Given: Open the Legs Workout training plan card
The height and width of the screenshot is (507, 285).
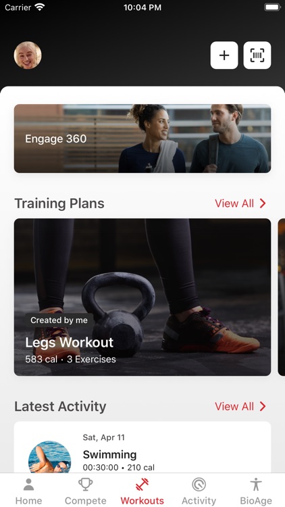Looking at the screenshot, I should tap(142, 297).
